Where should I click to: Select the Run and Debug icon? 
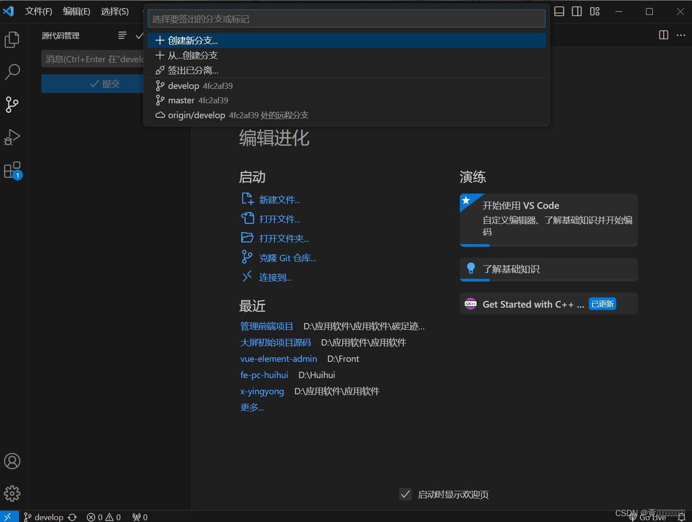point(12,137)
